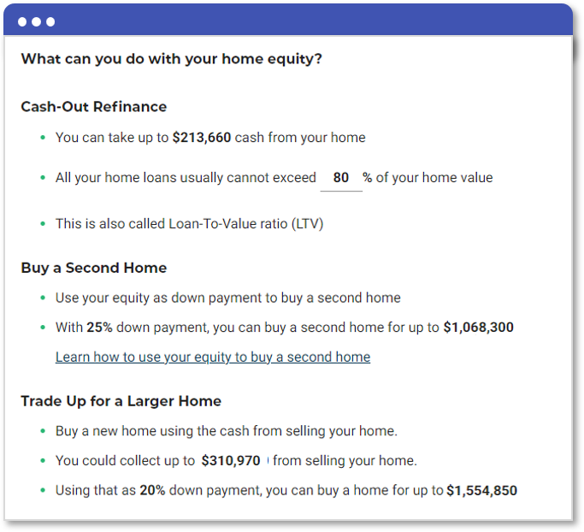Image resolution: width=584 pixels, height=532 pixels.
Task: Click the middle white window dot
Action: tap(37, 22)
